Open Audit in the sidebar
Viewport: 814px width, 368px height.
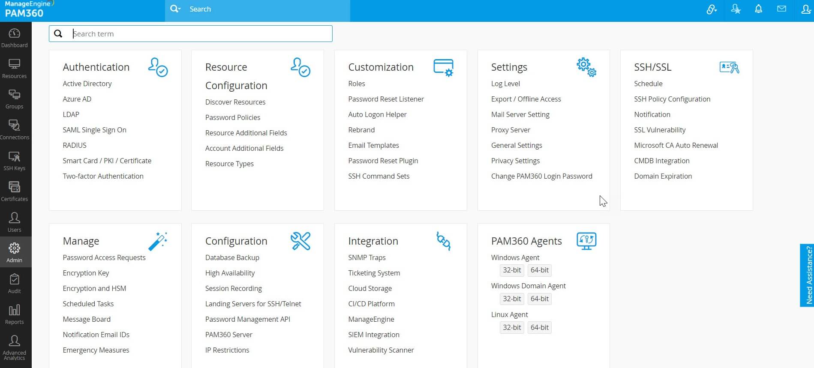pos(15,284)
